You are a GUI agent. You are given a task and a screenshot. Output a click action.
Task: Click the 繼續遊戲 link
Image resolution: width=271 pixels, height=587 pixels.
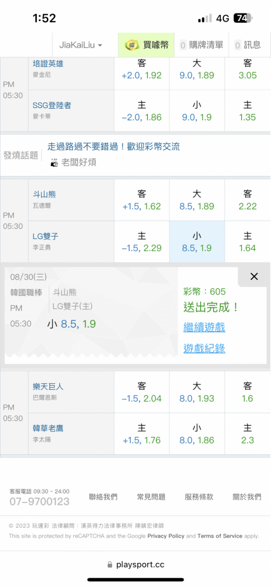[204, 327]
